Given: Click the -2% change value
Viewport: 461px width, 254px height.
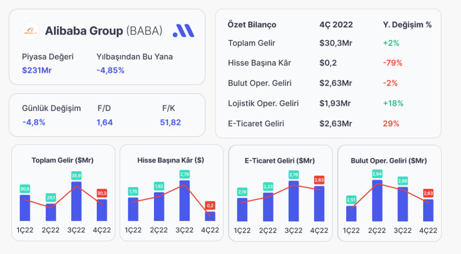Looking at the screenshot, I should click(390, 83).
